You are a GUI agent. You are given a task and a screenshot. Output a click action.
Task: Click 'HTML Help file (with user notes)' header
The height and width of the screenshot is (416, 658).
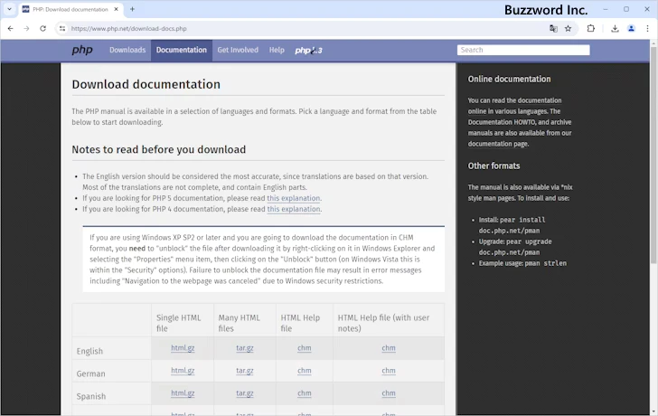click(x=383, y=323)
